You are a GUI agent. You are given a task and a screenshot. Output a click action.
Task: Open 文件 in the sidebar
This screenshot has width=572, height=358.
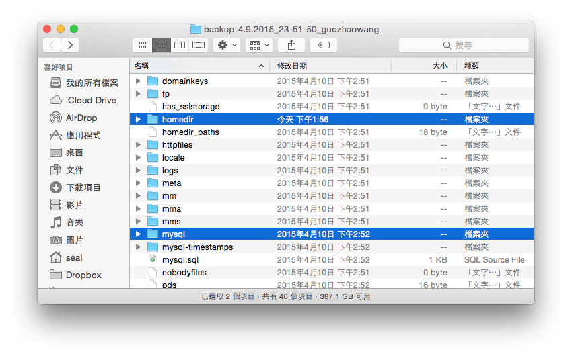pyautogui.click(x=67, y=170)
